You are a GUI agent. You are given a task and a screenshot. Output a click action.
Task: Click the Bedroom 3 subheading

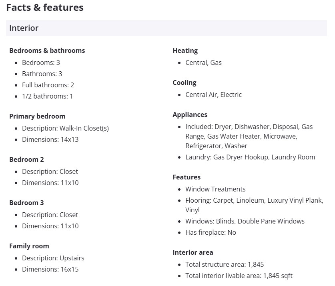pyautogui.click(x=26, y=203)
